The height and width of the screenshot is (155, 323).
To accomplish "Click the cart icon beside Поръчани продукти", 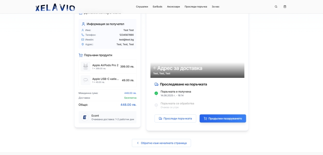I will 80,55.
